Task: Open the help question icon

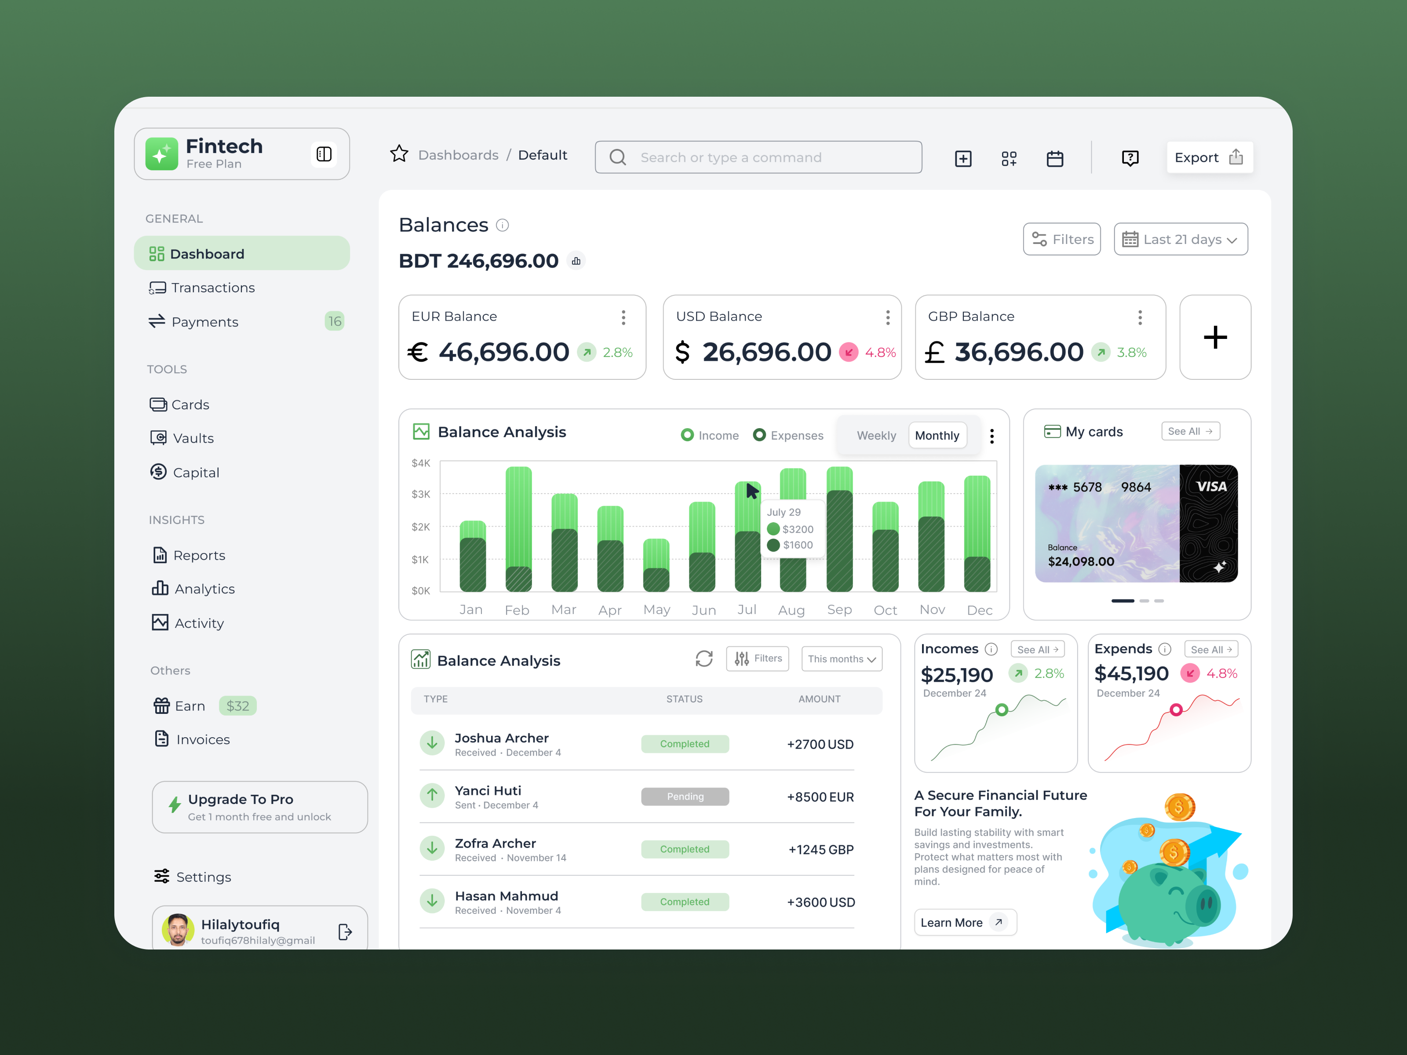Action: point(1130,158)
